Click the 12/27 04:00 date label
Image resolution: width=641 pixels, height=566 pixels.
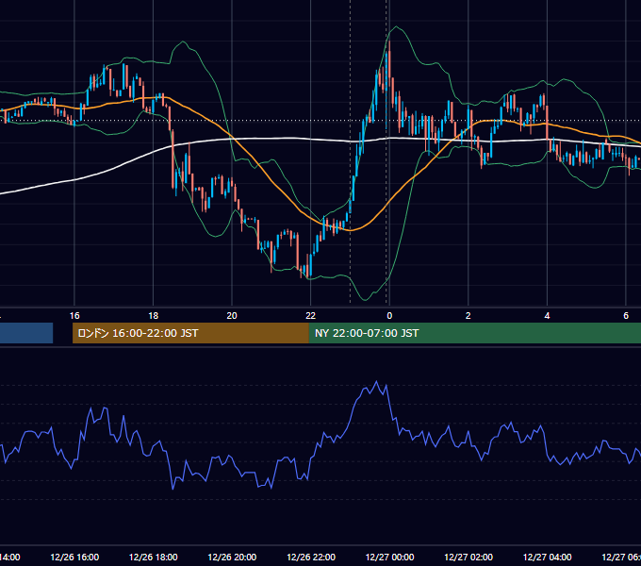(x=547, y=557)
